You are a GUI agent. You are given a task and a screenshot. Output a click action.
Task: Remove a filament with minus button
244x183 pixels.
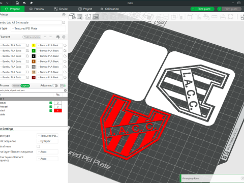point(50,37)
